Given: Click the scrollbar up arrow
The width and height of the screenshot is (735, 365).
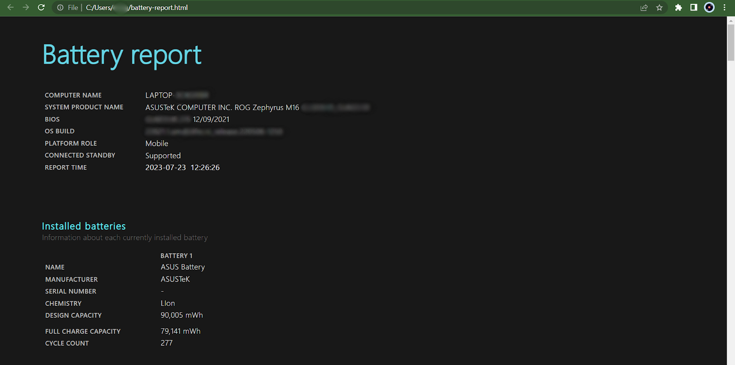Looking at the screenshot, I should click(731, 20).
